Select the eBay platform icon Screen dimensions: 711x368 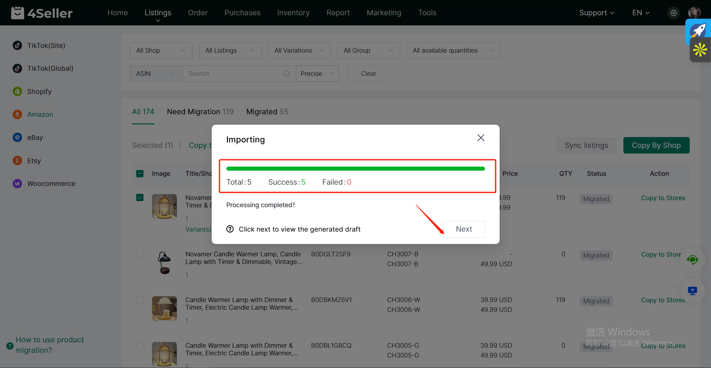click(17, 137)
